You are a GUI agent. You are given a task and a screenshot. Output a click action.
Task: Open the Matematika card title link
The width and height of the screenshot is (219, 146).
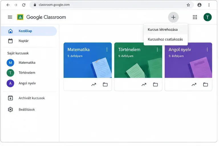[78, 49]
